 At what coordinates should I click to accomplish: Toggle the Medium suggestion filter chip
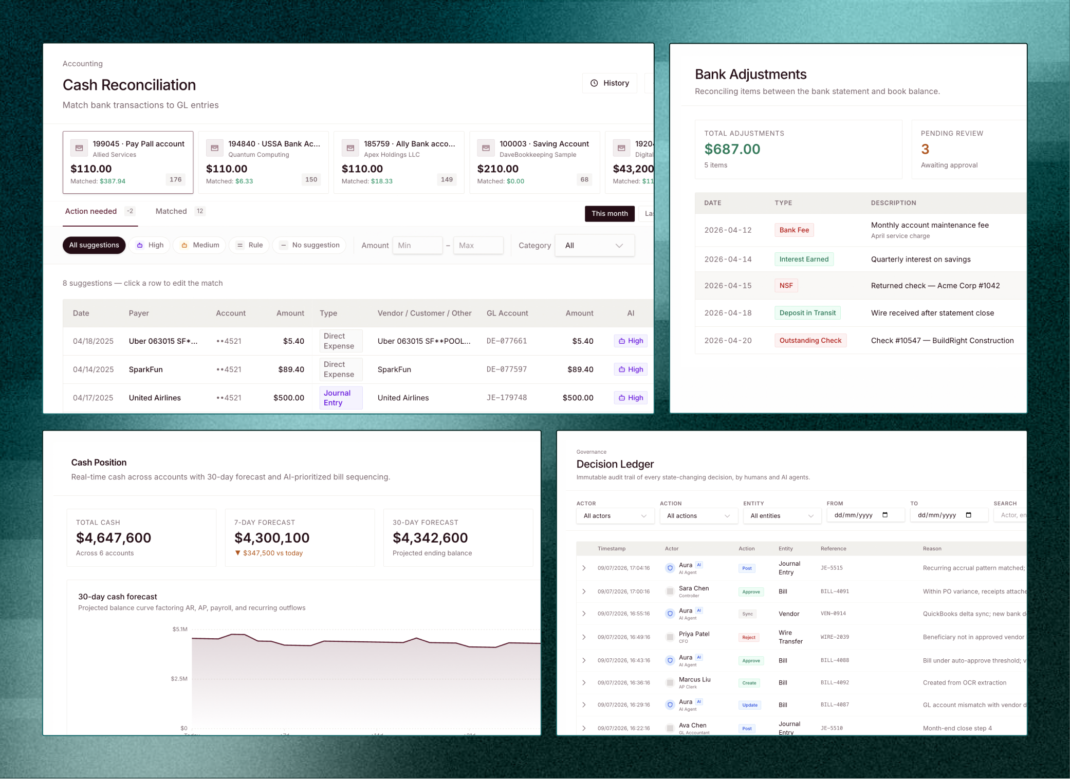pyautogui.click(x=199, y=246)
